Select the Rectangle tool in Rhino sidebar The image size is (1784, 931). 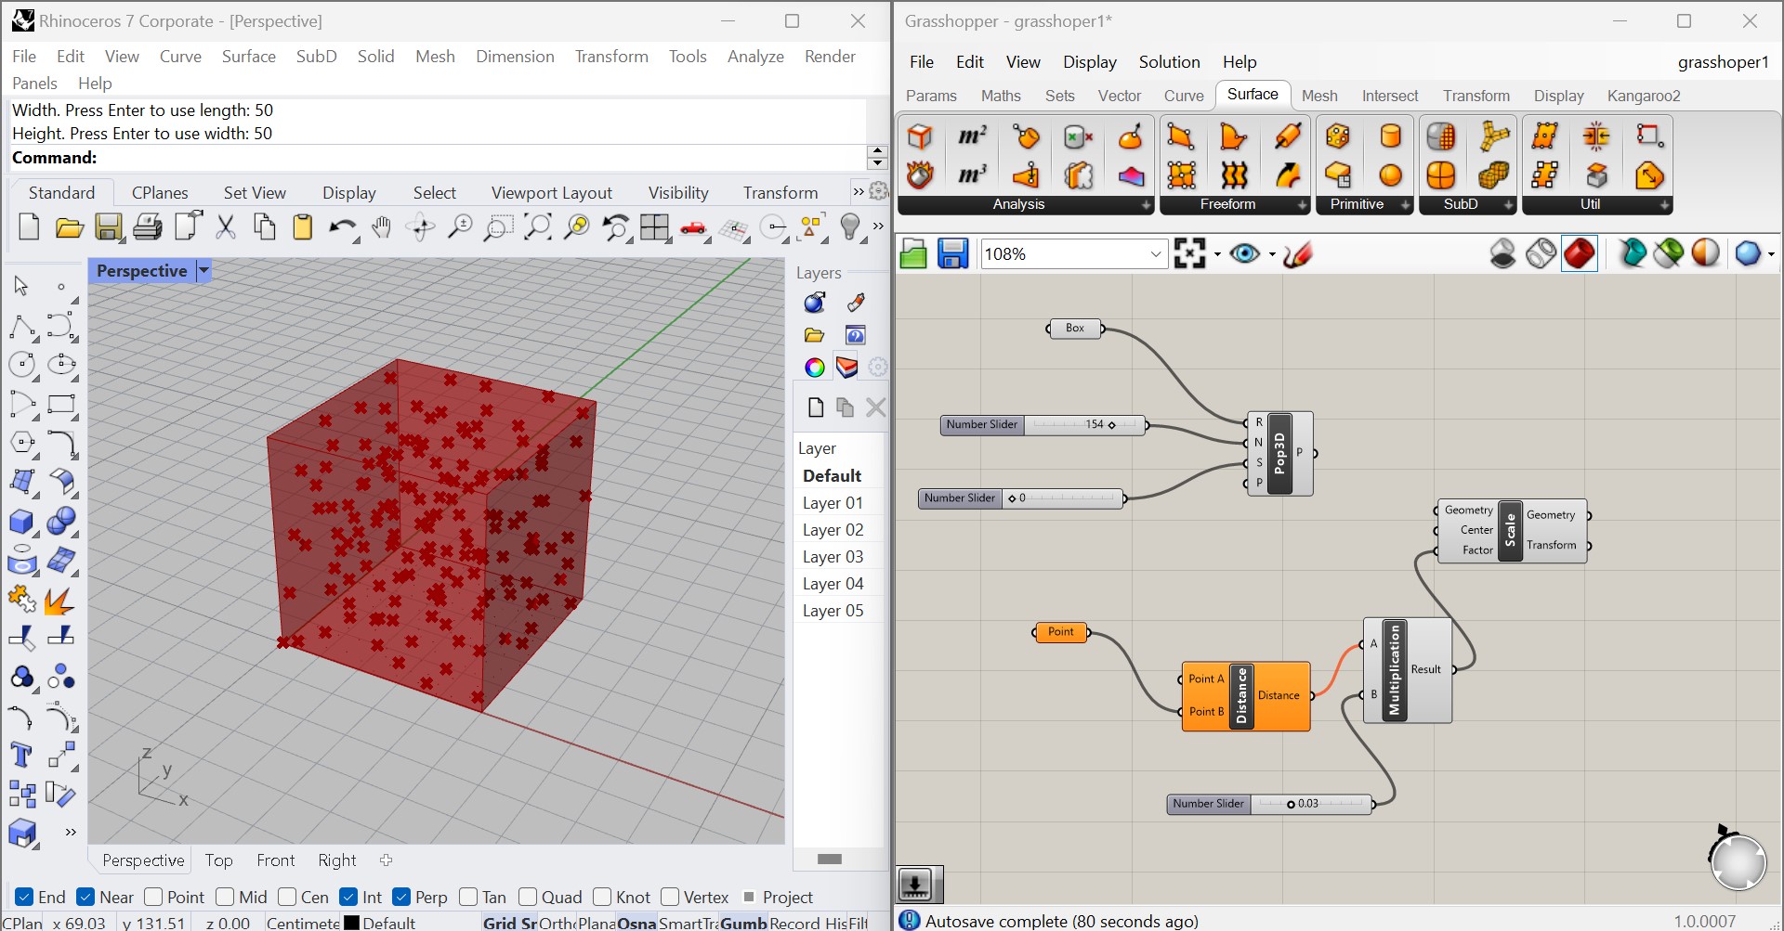point(61,404)
